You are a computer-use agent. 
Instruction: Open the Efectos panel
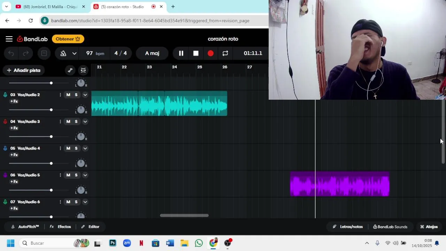60,227
